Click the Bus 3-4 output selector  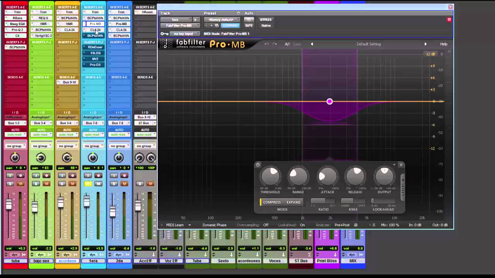(x=41, y=123)
